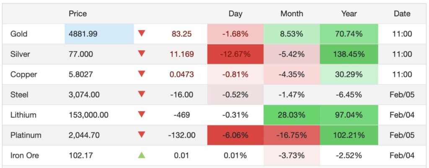Screen dimensions: 429x168
Task: Open the Silver commodity link
Action: click(x=20, y=54)
